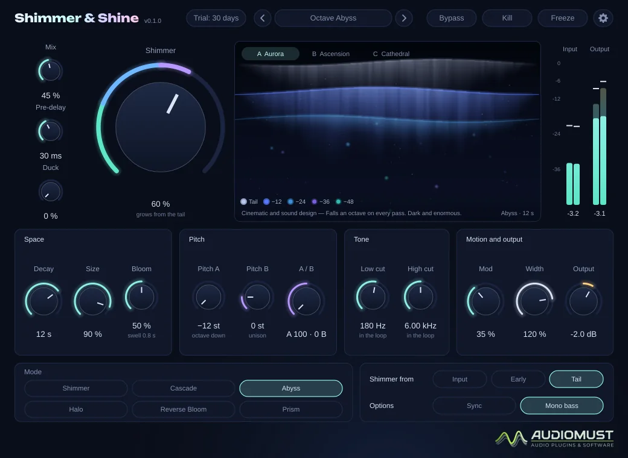Click the −48 legend dot
The image size is (628, 458).
tap(338, 201)
